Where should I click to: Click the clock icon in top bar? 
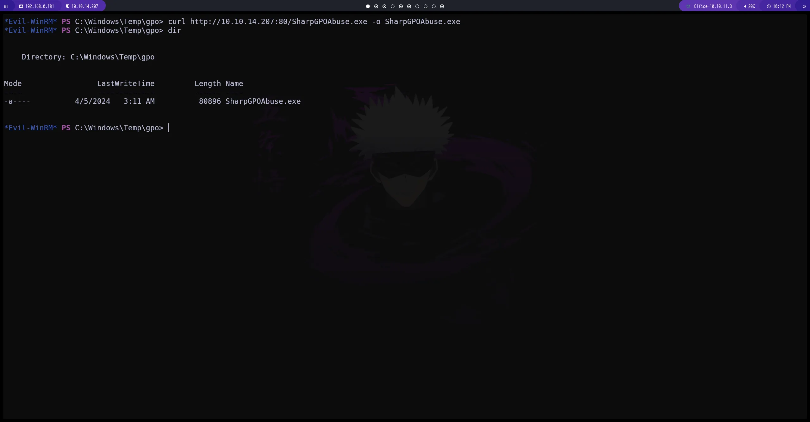(769, 6)
